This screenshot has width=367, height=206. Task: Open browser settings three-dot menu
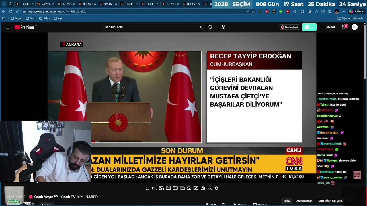(x=343, y=11)
